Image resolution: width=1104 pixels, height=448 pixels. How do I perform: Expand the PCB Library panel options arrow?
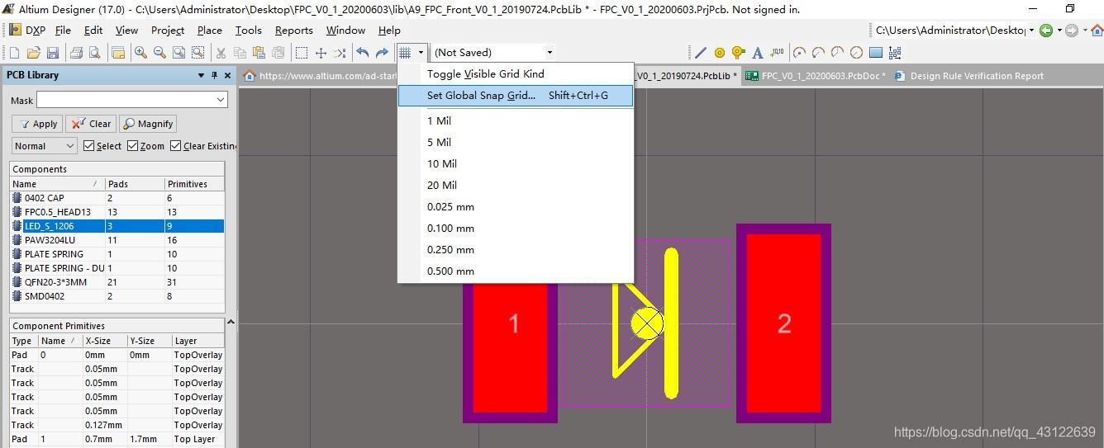(x=201, y=75)
